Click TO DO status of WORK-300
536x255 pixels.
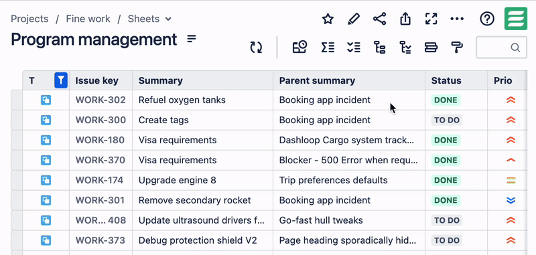pos(447,120)
